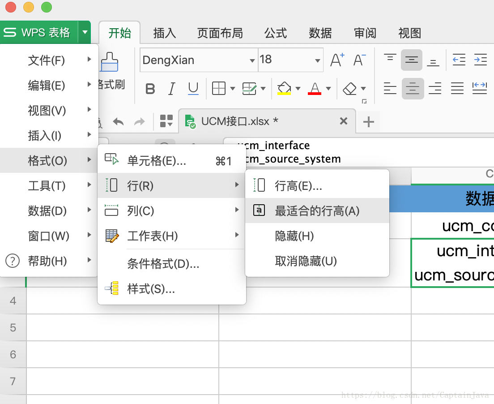Open the draw border dropdown arrow
This screenshot has height=404, width=494.
pyautogui.click(x=263, y=89)
